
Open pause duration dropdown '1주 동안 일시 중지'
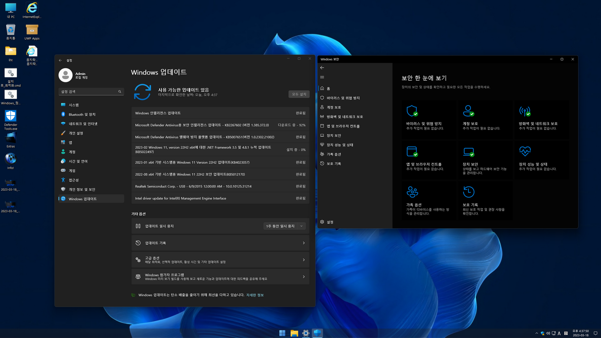pyautogui.click(x=285, y=226)
